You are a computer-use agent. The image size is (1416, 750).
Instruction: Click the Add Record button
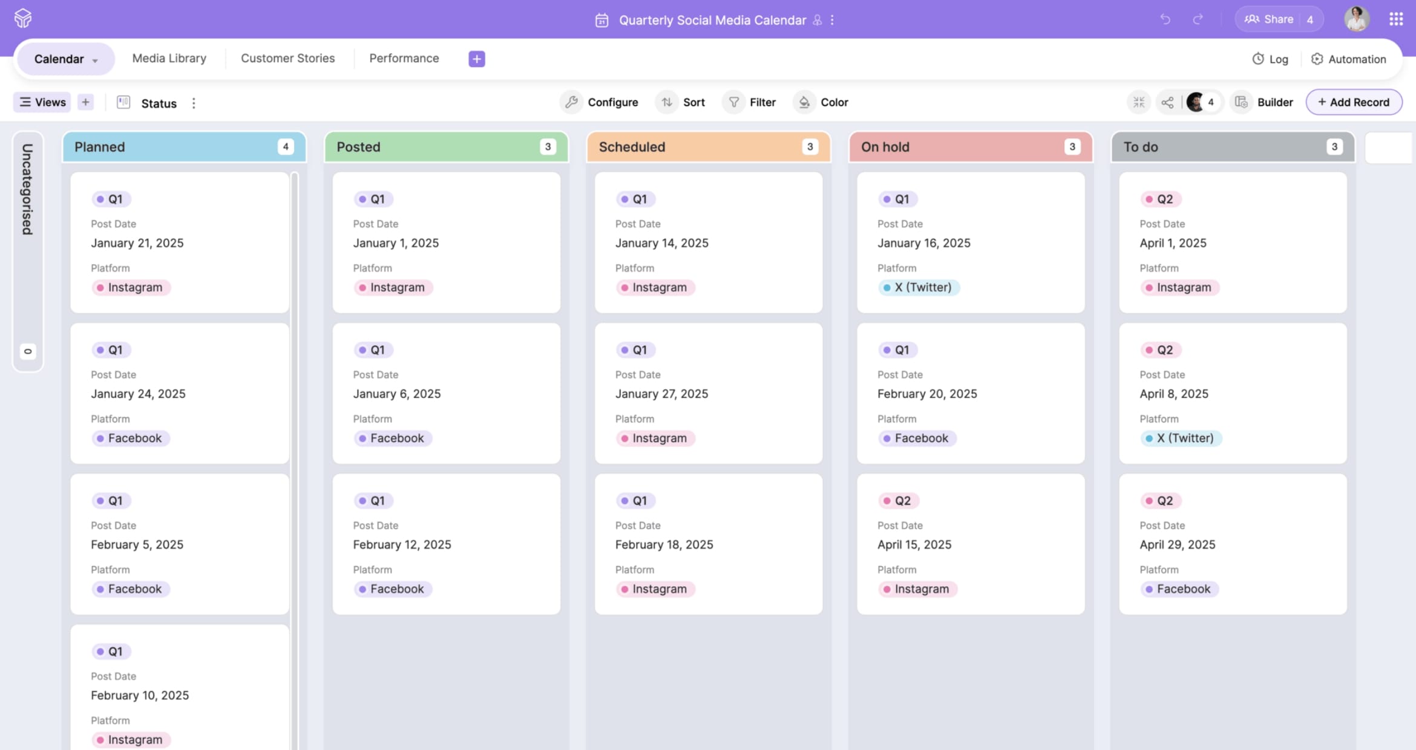click(1354, 102)
